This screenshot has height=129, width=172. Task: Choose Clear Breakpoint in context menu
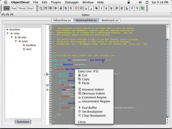pyautogui.click(x=94, y=116)
